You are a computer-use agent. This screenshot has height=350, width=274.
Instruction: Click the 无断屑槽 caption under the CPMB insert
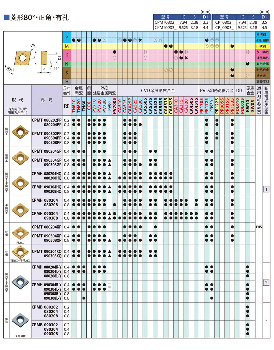pyautogui.click(x=20, y=336)
